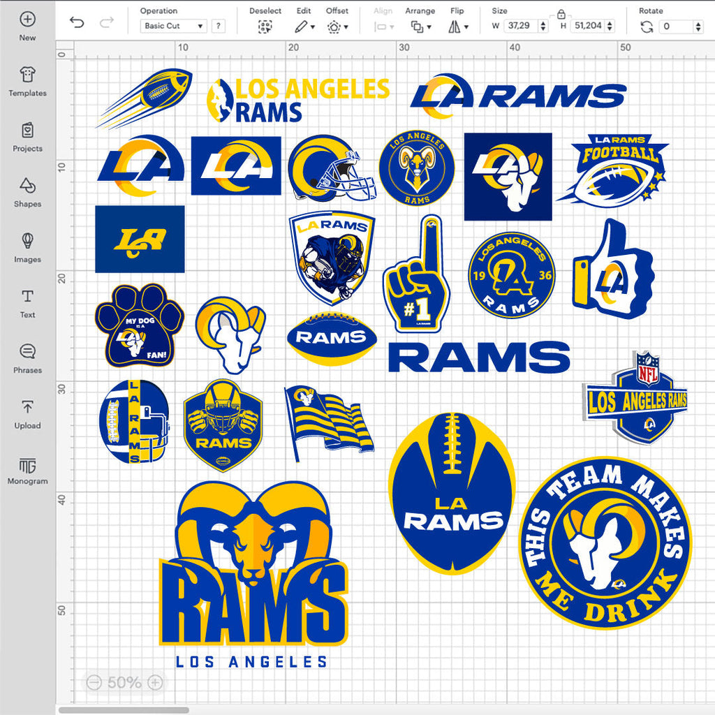Click the Undo arrow

click(77, 22)
